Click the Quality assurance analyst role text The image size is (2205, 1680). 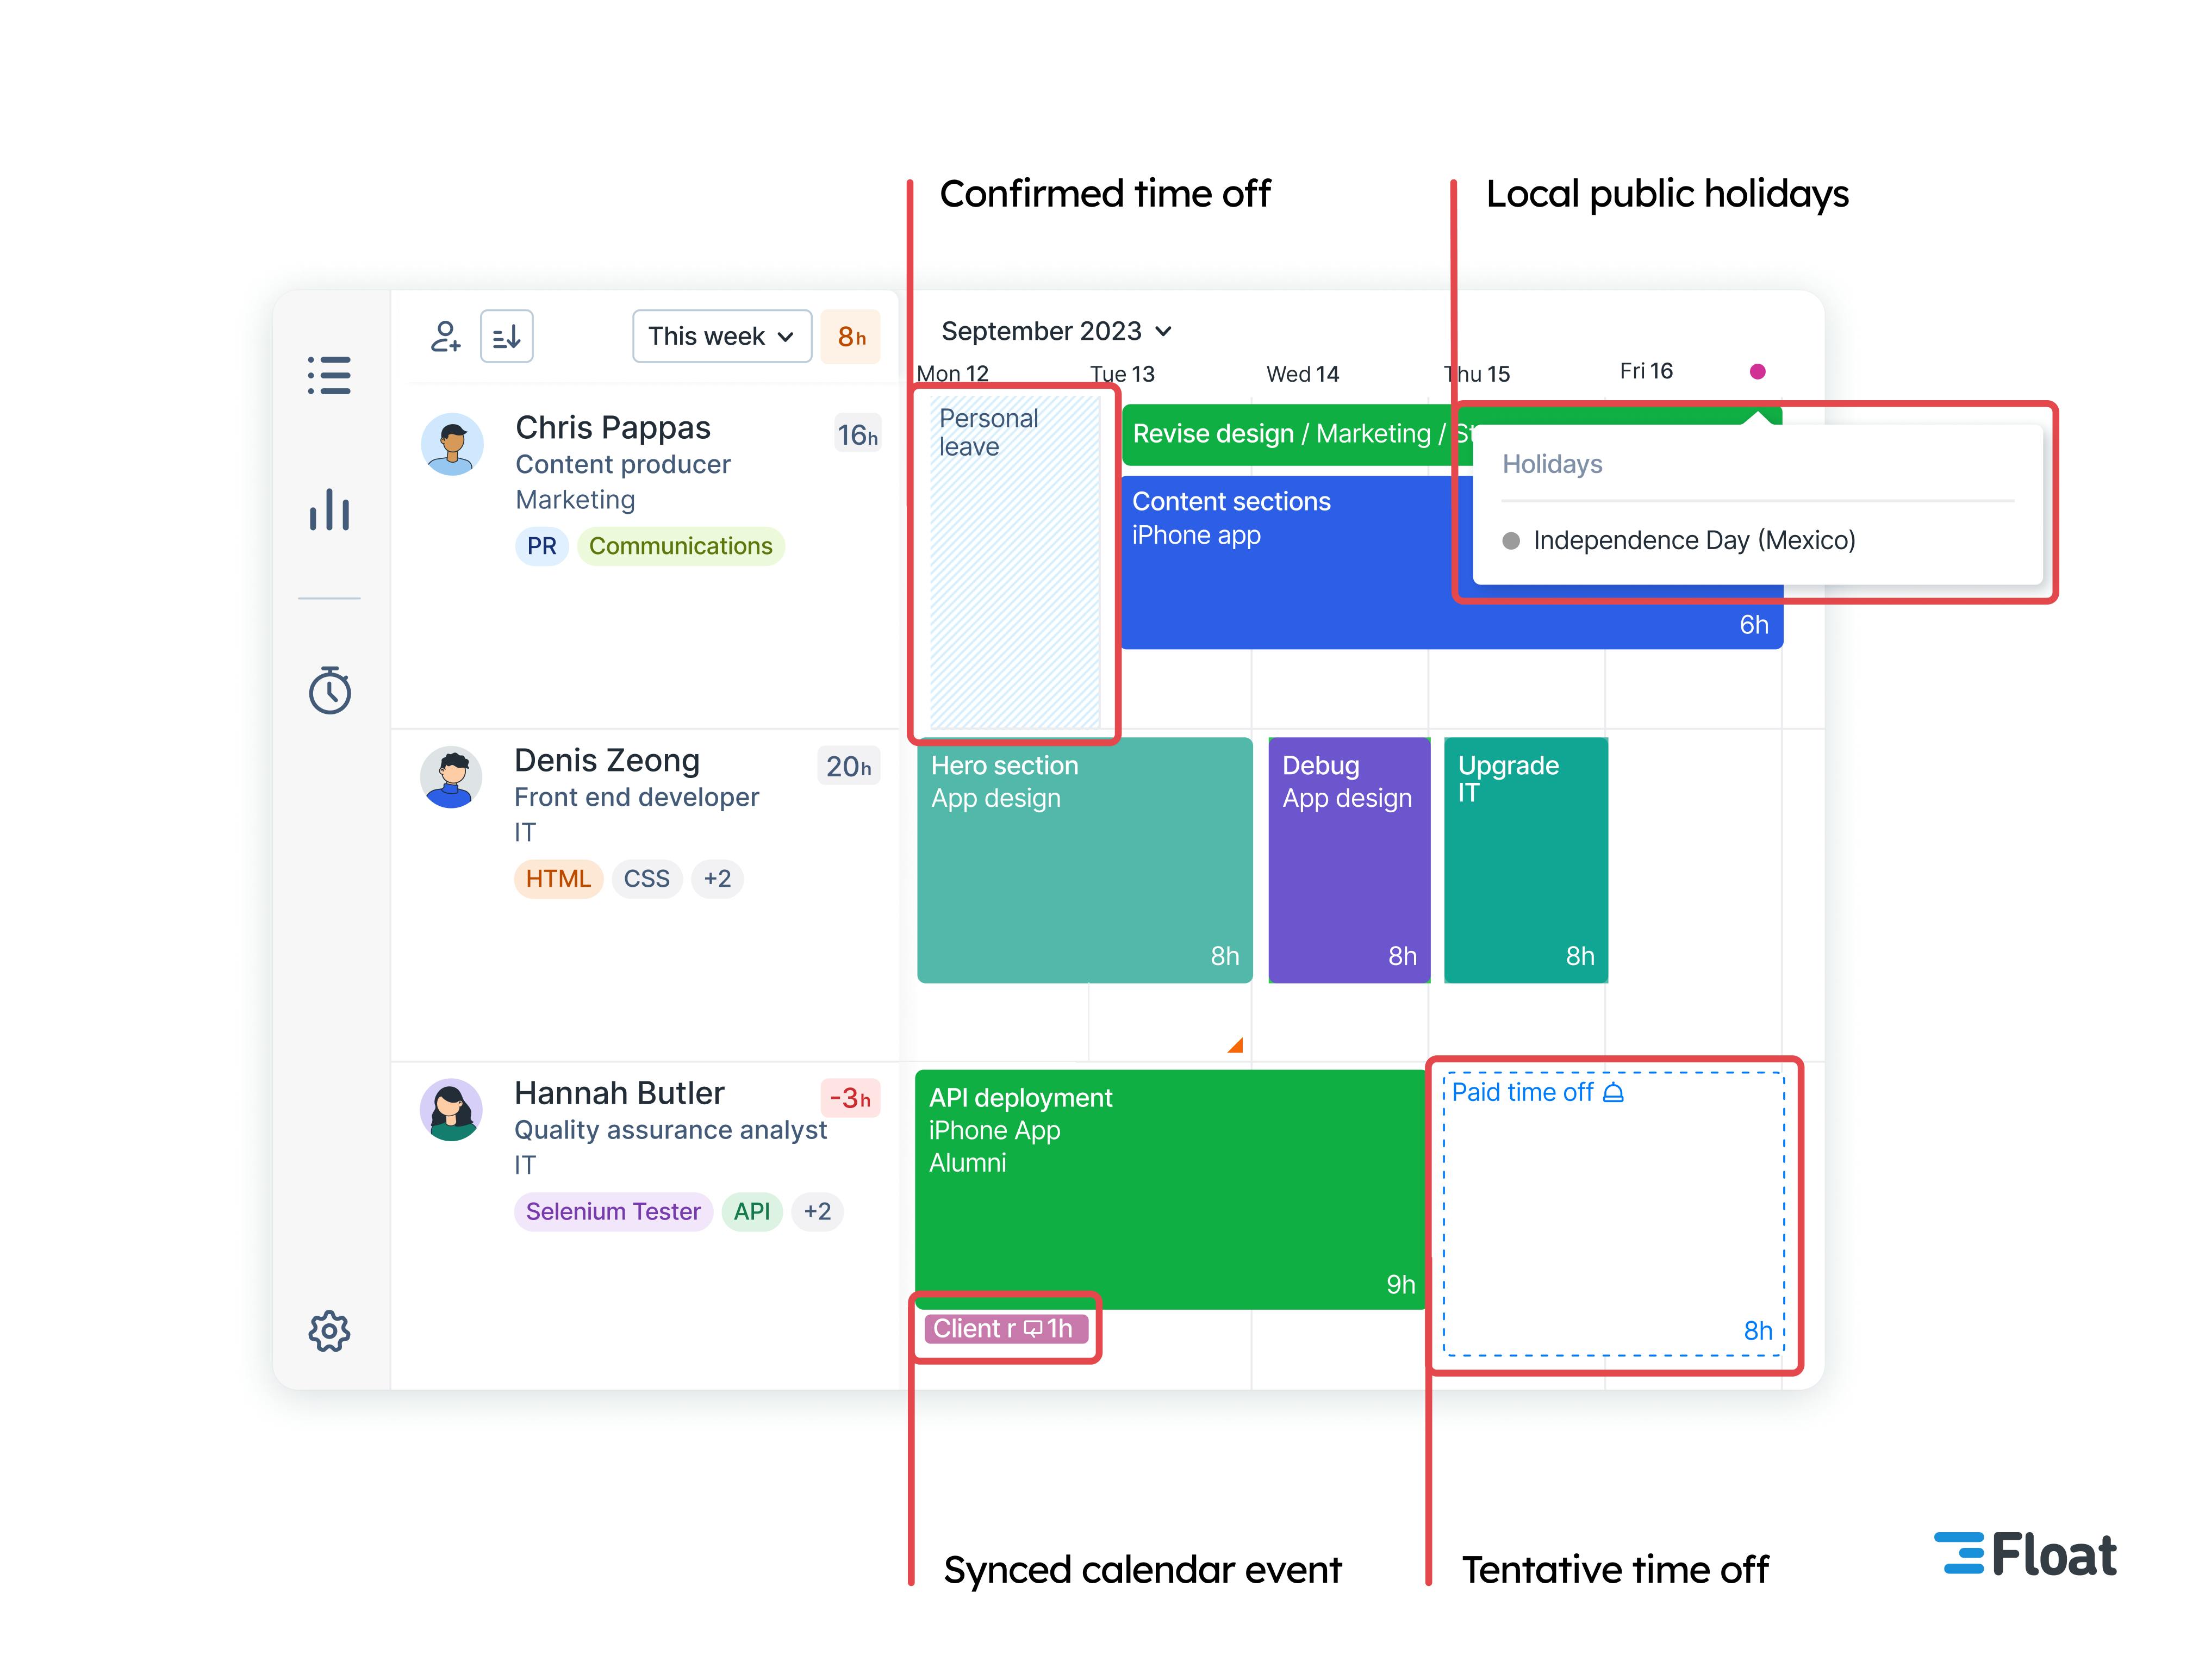pos(671,1131)
